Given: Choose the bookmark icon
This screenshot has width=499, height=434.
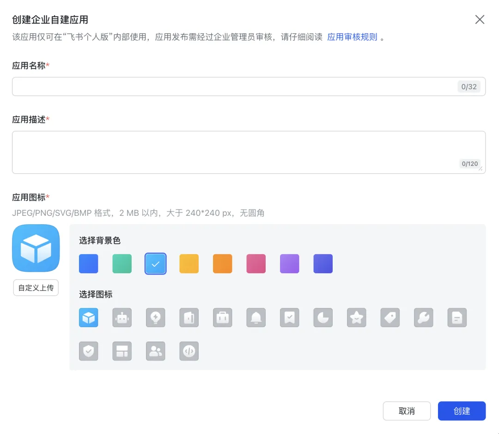Looking at the screenshot, I should click(289, 318).
